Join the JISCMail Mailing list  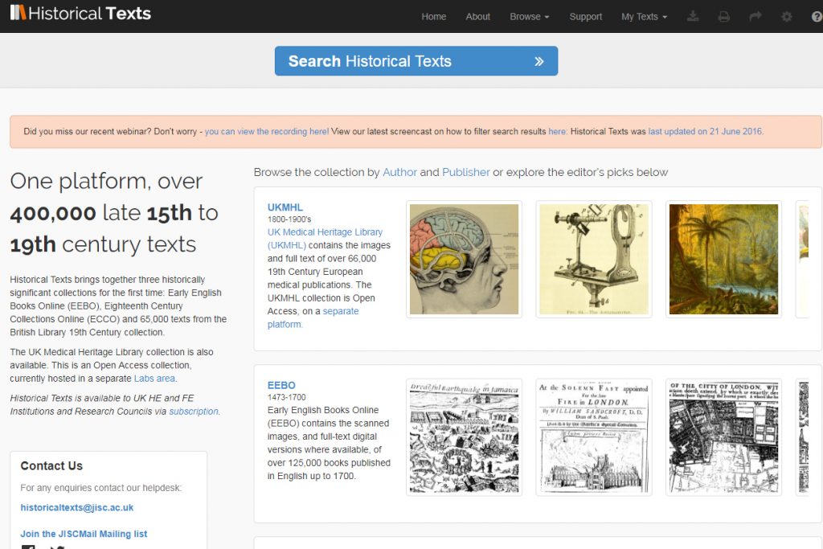tap(84, 534)
